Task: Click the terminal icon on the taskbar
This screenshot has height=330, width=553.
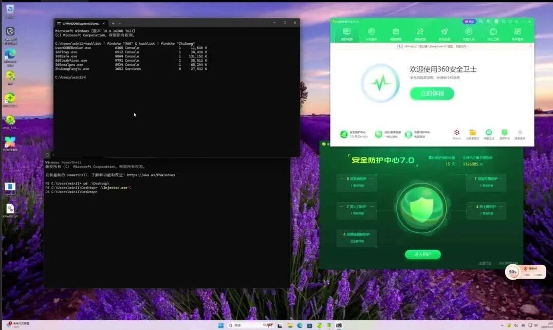Action: pos(339,325)
